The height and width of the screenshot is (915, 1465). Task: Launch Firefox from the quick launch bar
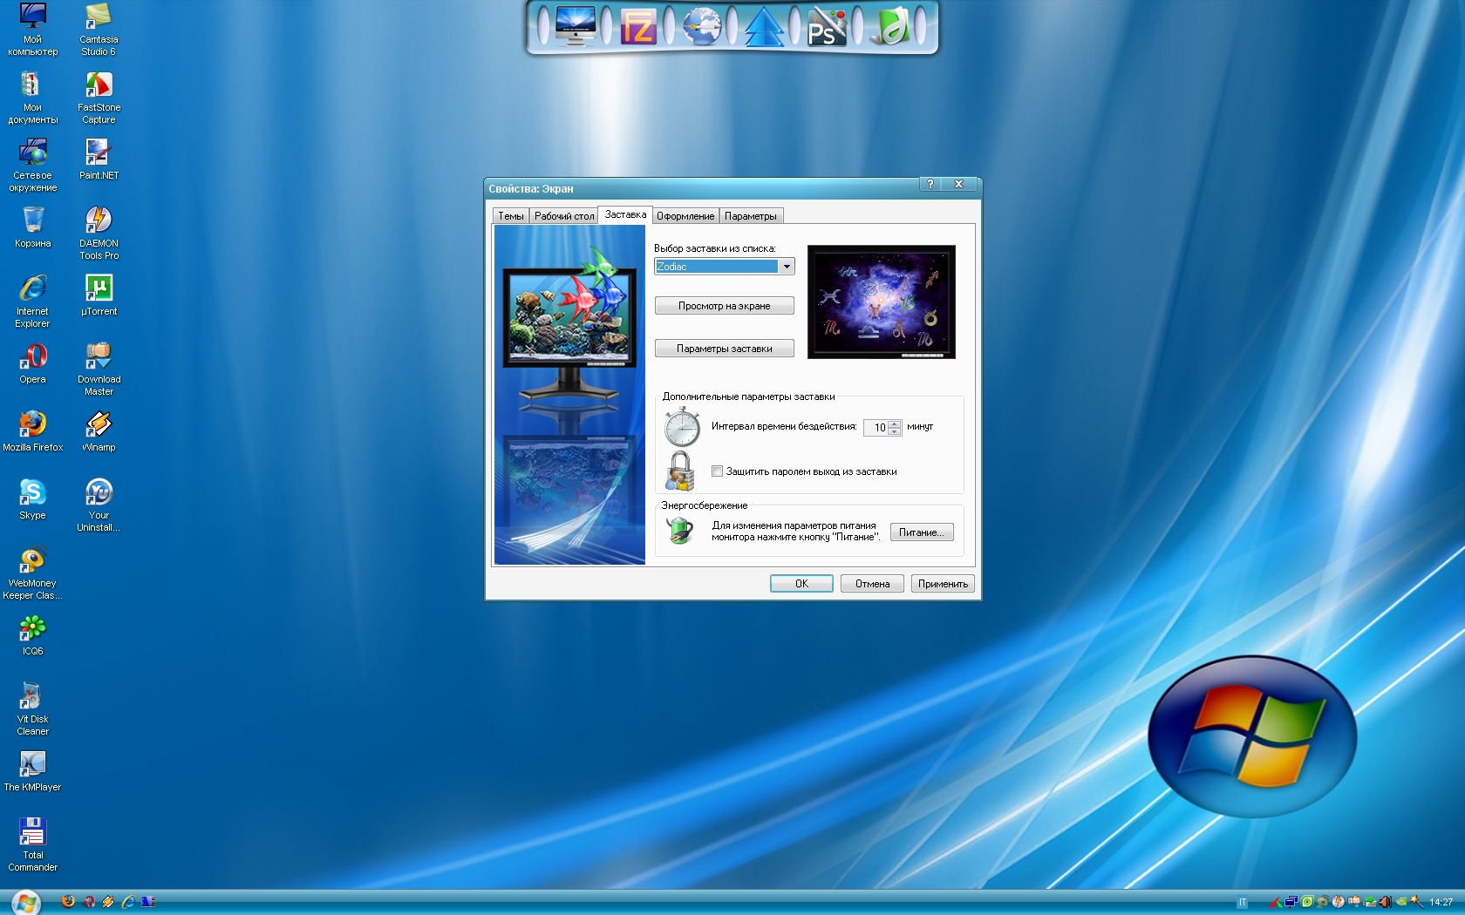tap(68, 902)
